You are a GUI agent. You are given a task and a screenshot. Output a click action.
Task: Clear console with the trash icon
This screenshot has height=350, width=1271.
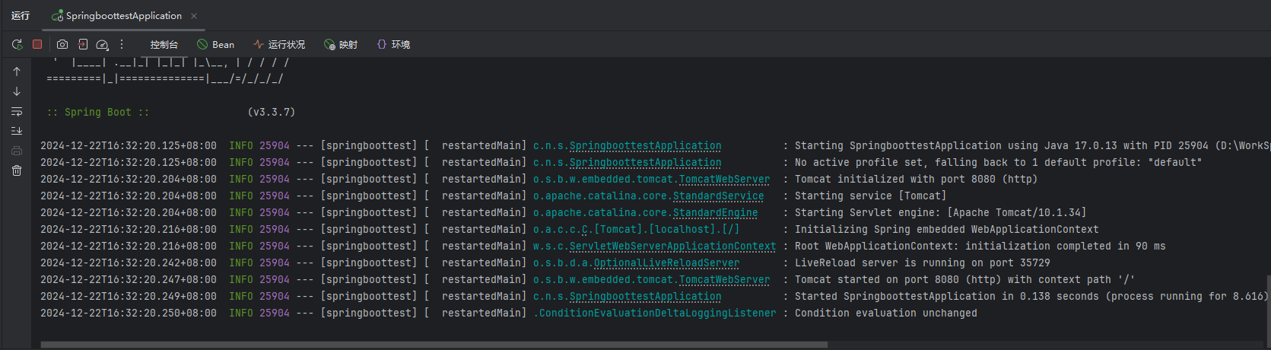click(17, 170)
